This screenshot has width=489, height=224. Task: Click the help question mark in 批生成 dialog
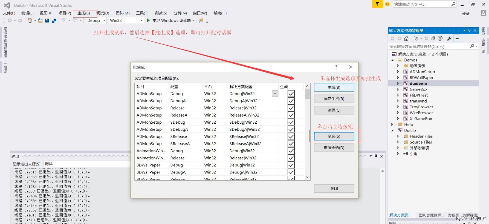pos(336,67)
